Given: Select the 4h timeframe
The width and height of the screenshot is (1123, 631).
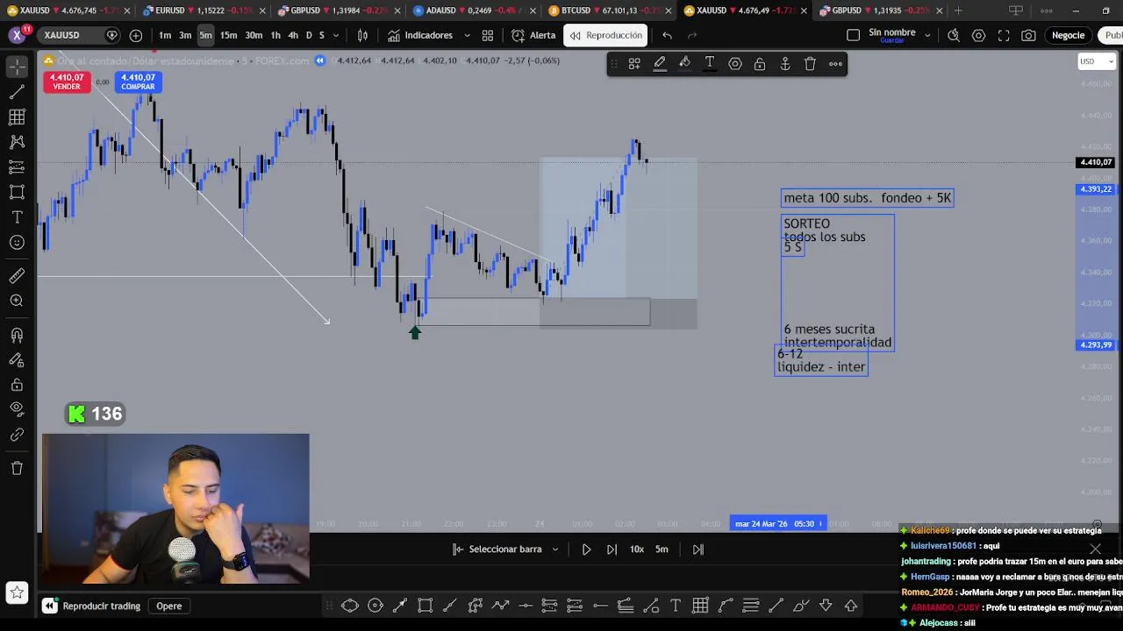Looking at the screenshot, I should coord(293,35).
